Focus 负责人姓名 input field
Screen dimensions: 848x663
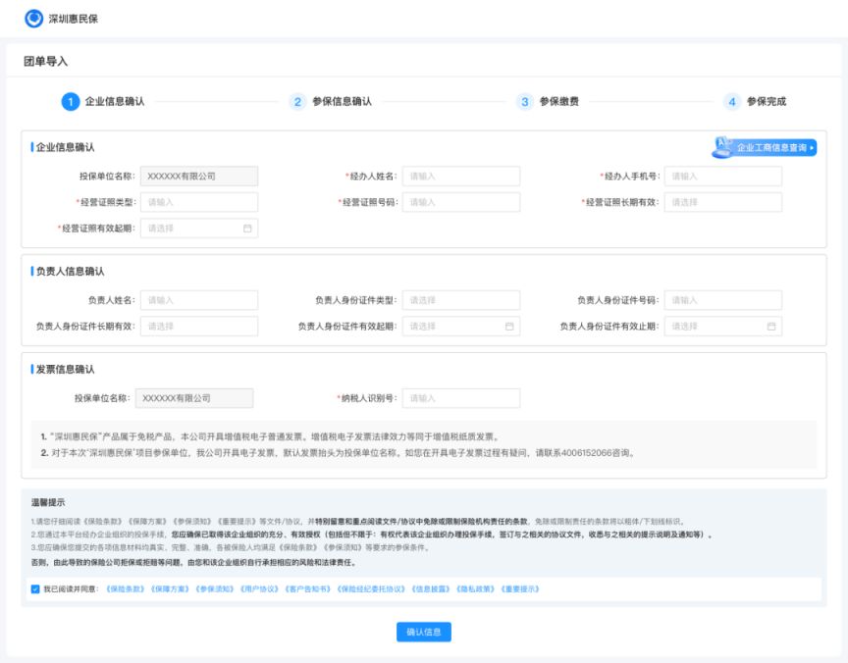pos(199,300)
